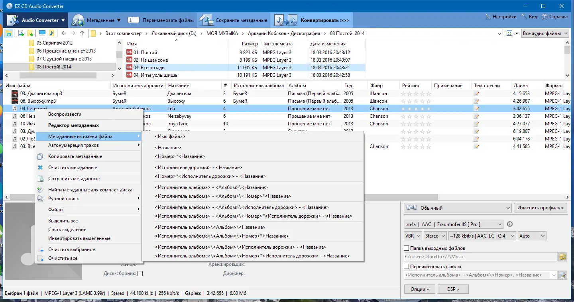Screen dimensions: 574x302
Task: Open Настройки settings
Action: [x=501, y=17]
